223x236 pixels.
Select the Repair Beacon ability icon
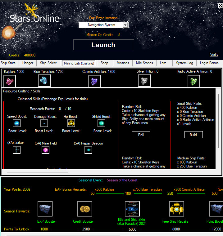[x=88, y=150]
